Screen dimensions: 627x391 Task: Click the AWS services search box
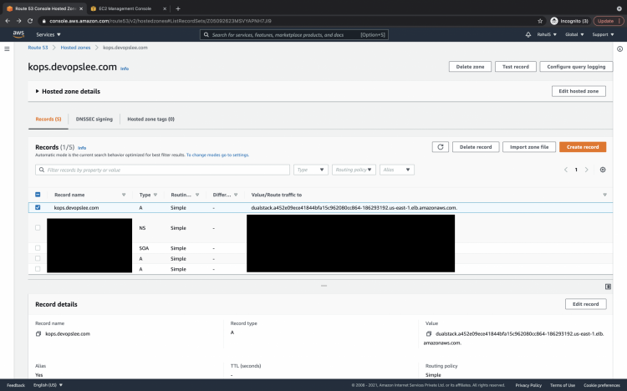pos(294,35)
